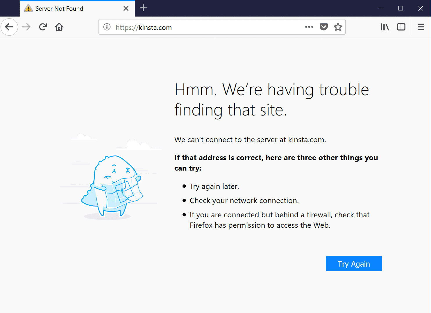The width and height of the screenshot is (431, 313).
Task: Click the Library icon in the toolbar
Action: pos(384,27)
